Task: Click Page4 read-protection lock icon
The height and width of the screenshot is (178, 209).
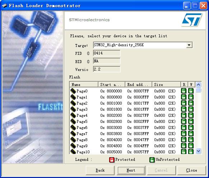Action: 184,115
